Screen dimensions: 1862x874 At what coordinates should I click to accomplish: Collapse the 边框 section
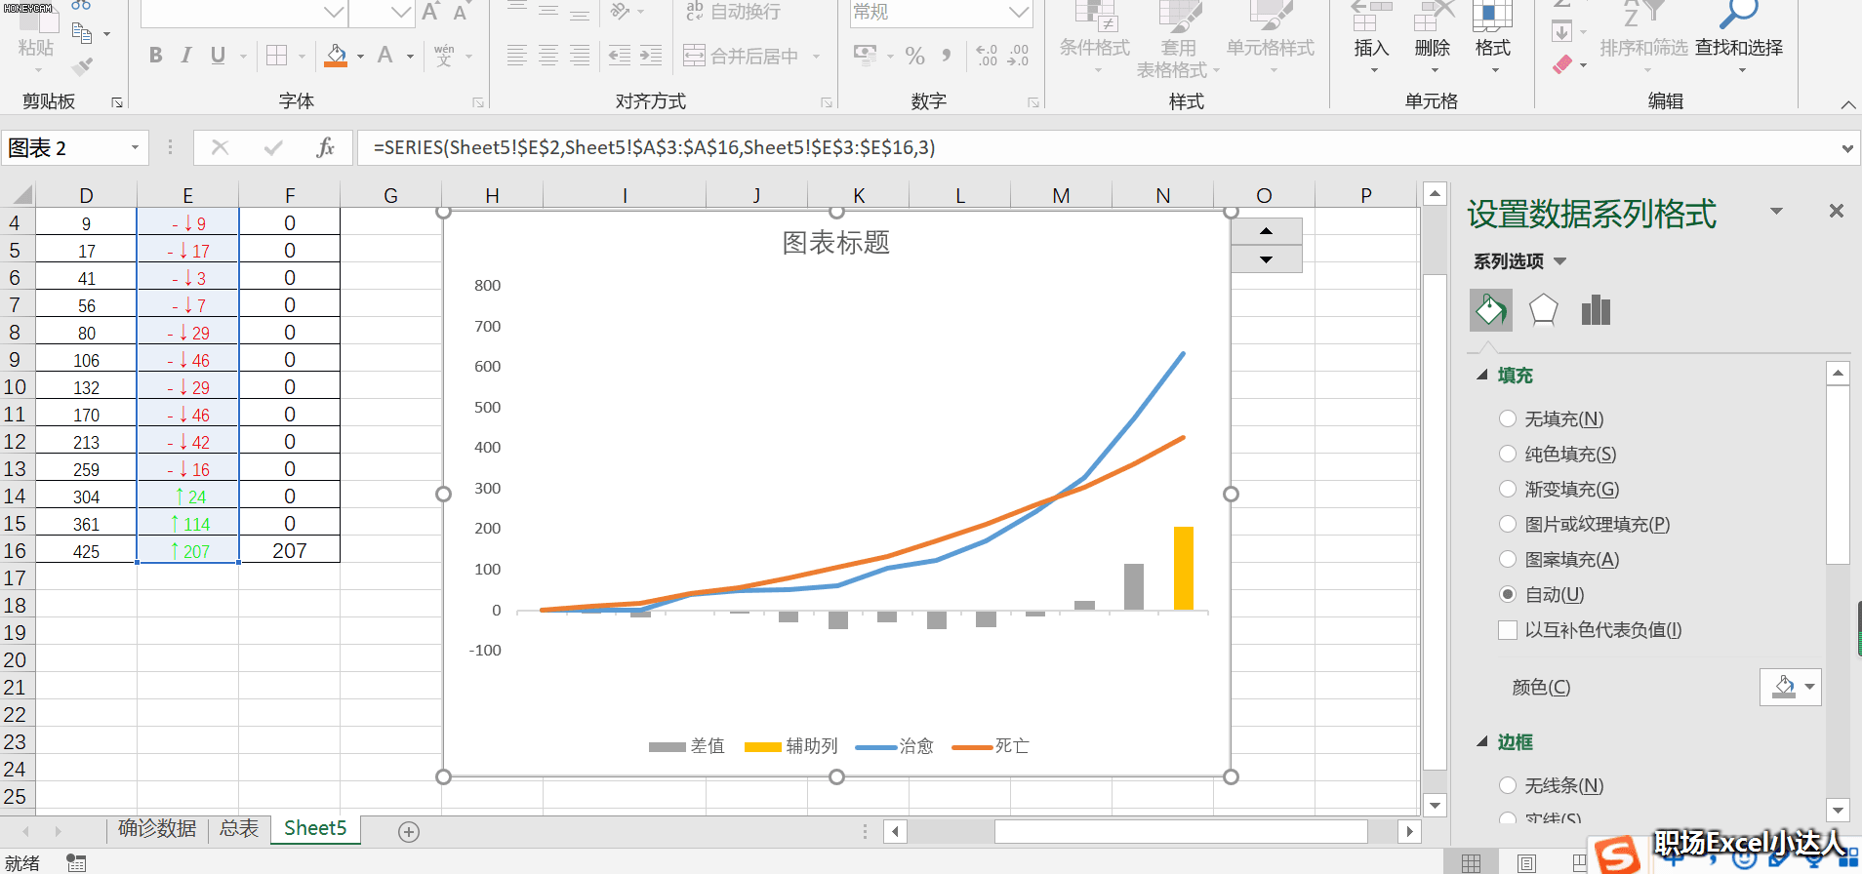pos(1482,742)
